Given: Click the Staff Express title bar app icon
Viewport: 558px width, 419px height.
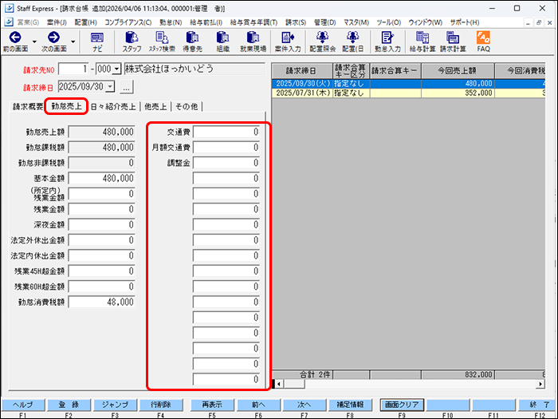Looking at the screenshot, I should pos(10,8).
